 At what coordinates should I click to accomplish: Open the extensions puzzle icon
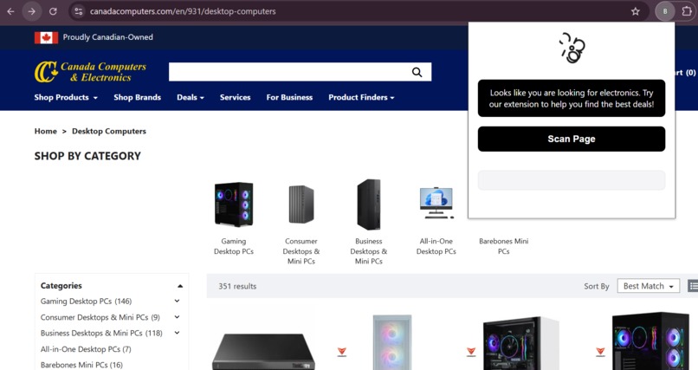point(687,11)
